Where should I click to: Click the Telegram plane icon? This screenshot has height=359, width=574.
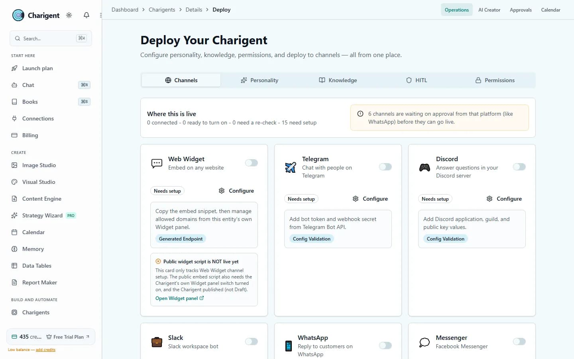[x=291, y=167]
